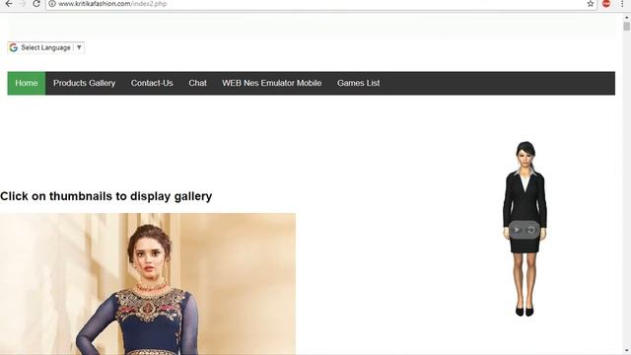Open Chrome three-dot menu
This screenshot has width=631, height=355.
[x=622, y=4]
